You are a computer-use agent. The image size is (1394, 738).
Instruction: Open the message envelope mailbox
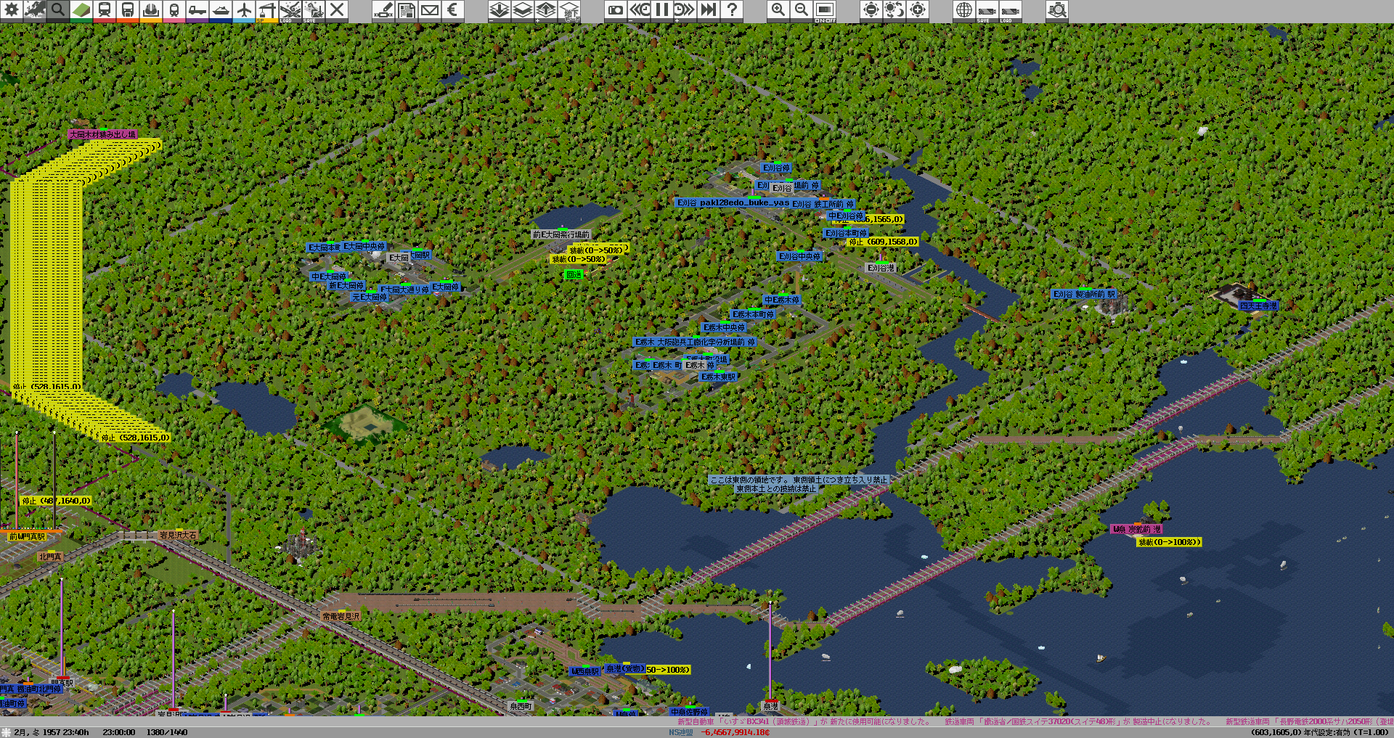point(430,10)
